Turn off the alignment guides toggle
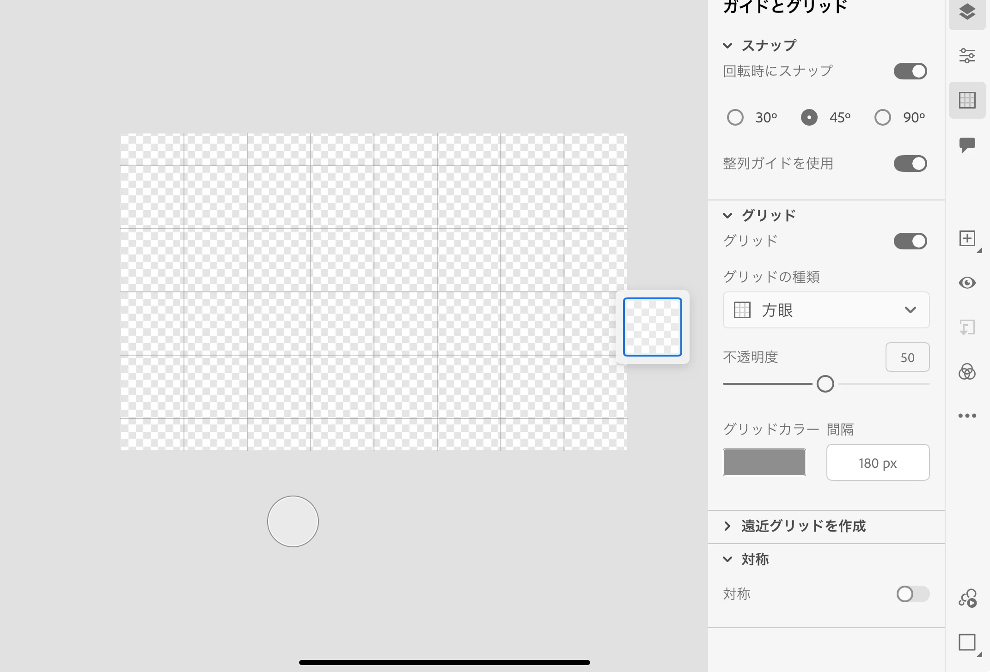 pyautogui.click(x=910, y=163)
